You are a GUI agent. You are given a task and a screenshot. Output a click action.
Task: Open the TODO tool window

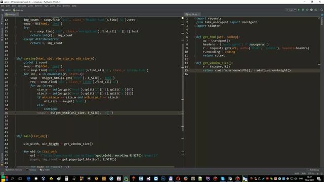[45, 170]
